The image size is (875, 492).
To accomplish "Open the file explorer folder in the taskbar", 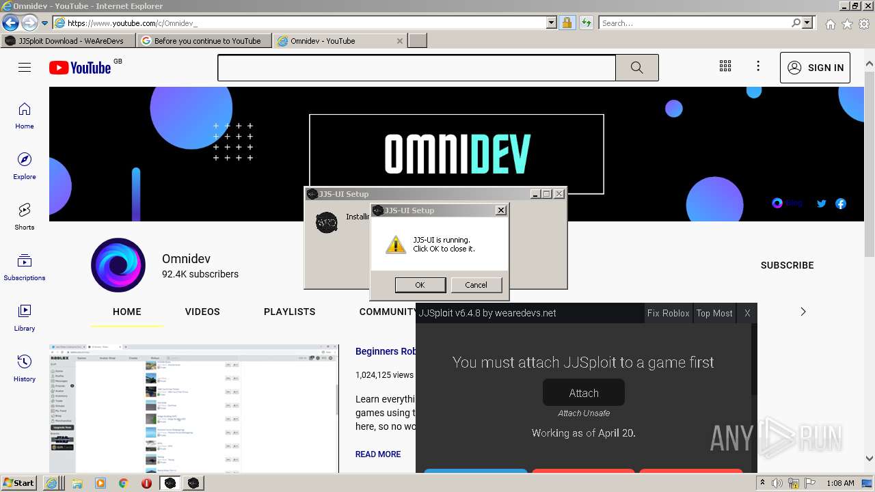I will 77,483.
